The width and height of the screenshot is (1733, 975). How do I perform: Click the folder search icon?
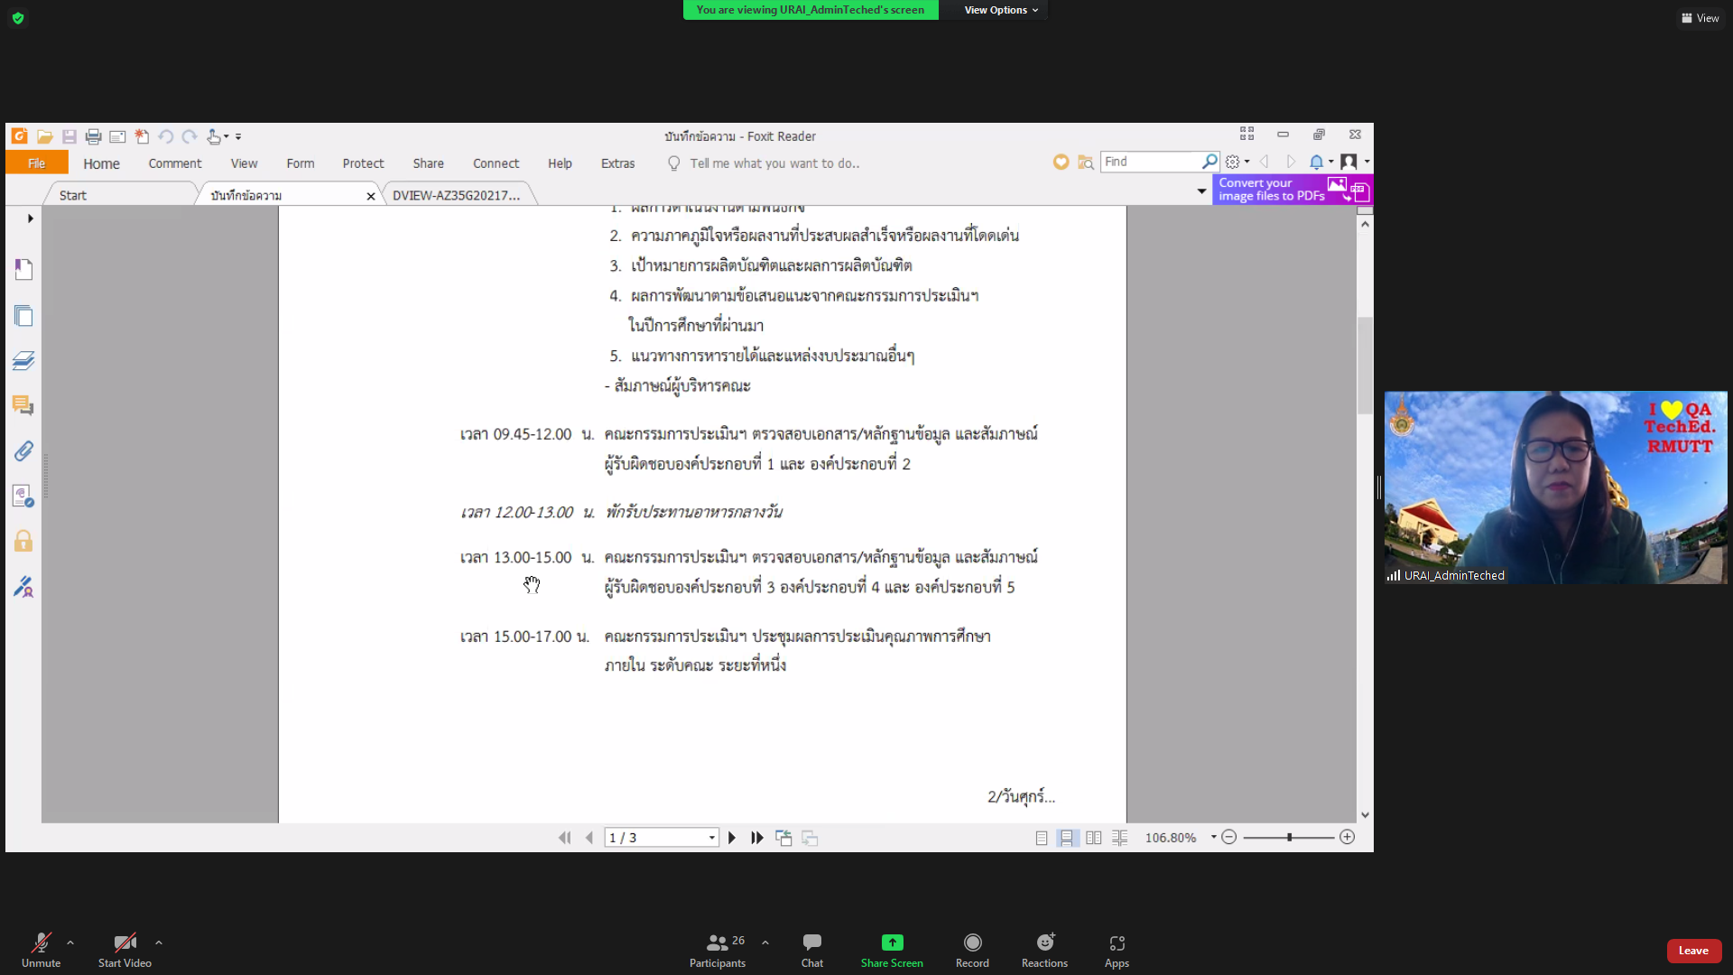point(1086,162)
